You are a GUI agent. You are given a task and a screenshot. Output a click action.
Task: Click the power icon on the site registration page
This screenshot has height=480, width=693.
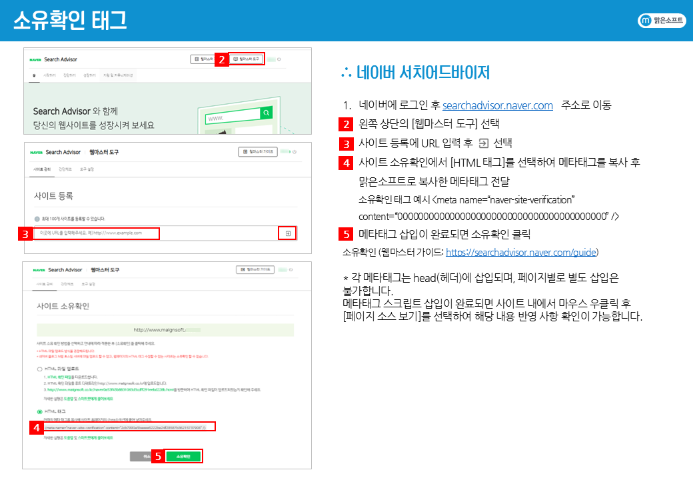pyautogui.click(x=295, y=152)
